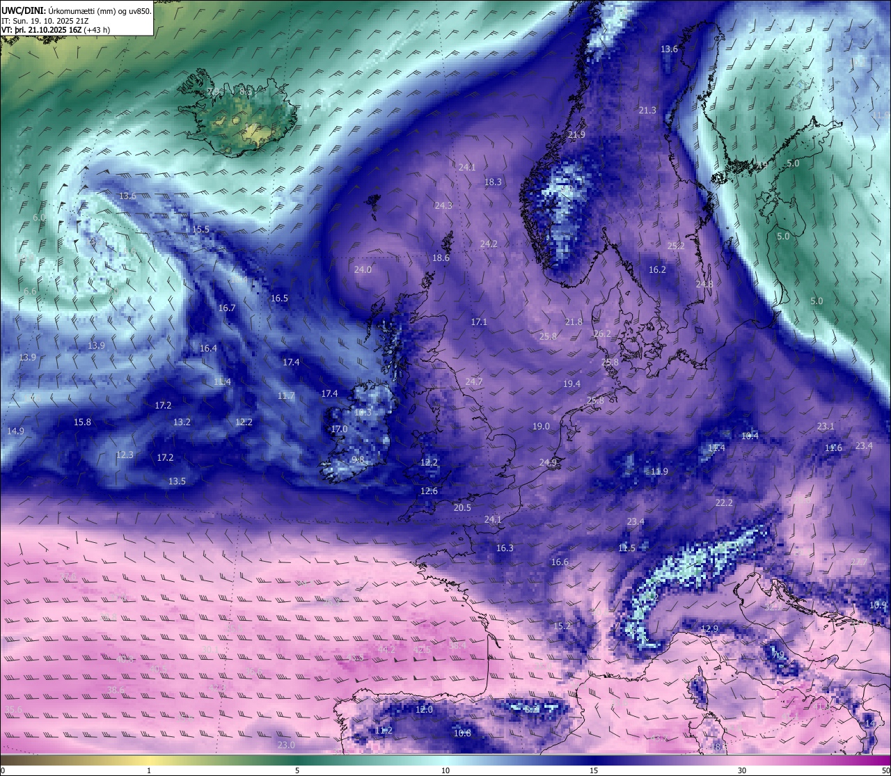
Task: Click the 12.9 value over northern Italy
Action: (x=709, y=628)
